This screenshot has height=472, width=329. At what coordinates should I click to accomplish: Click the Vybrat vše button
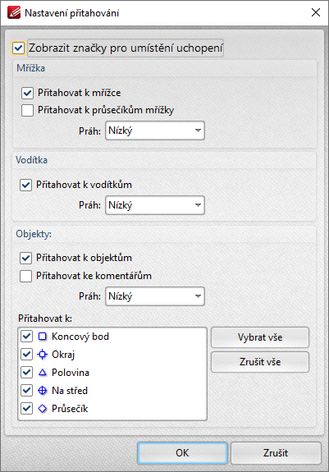[260, 337]
